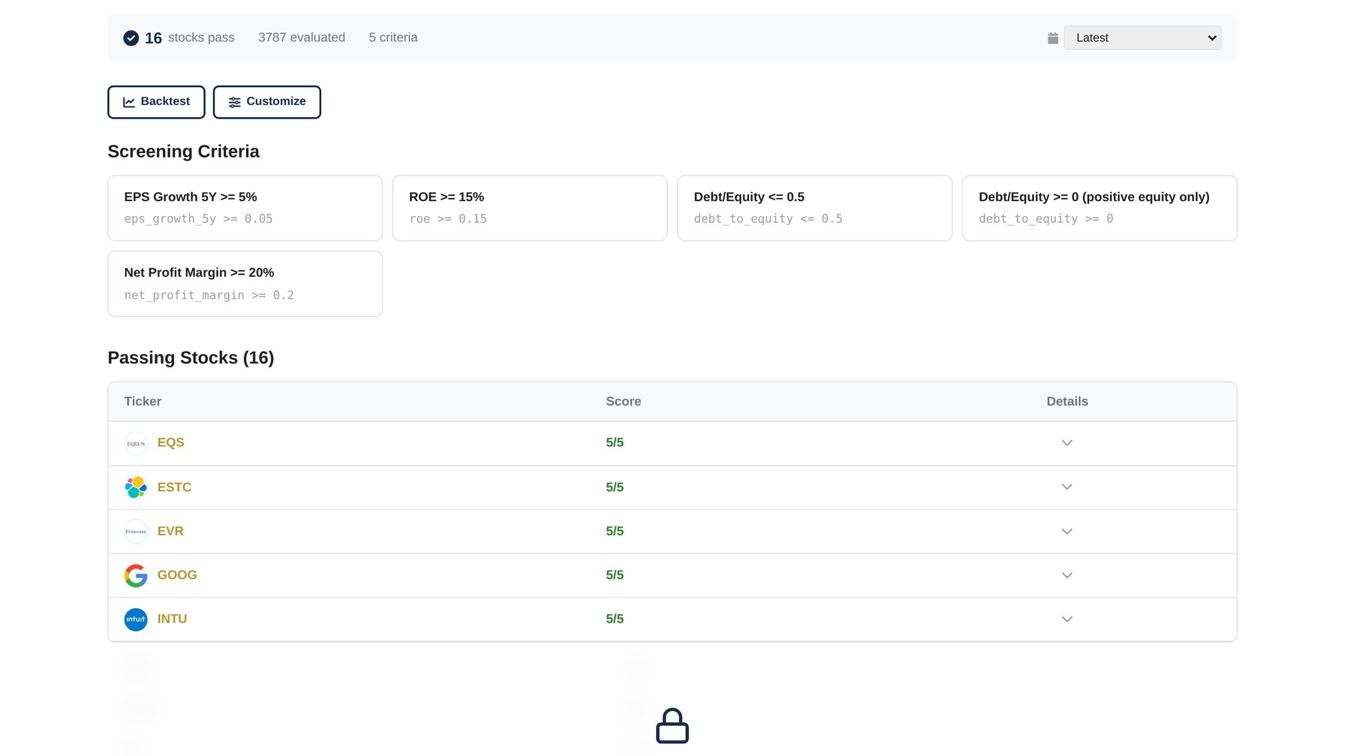
Task: Click the Backtest button
Action: [156, 102]
